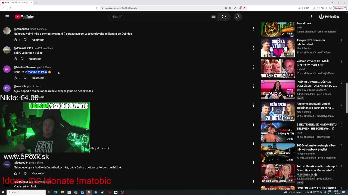
Task: Dislike the comment by @iceyy0044
Action: click(x=25, y=173)
